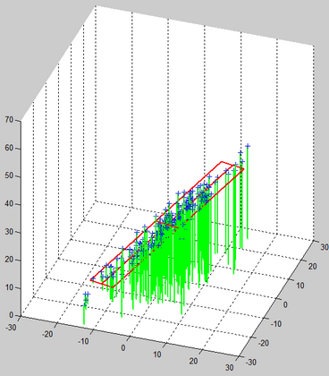Select the 60 tick label on vertical axis
This screenshot has height=376, width=329.
9,148
